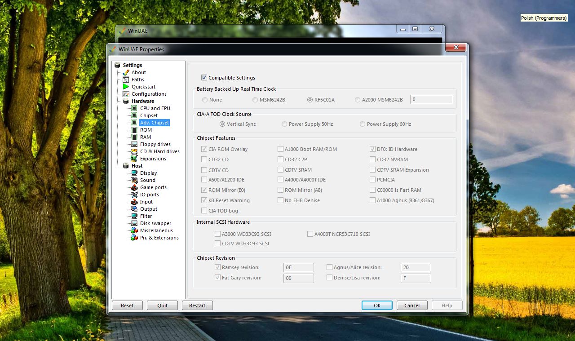Image resolution: width=575 pixels, height=341 pixels.
Task: Click the Settings root icon in tree
Action: click(x=118, y=65)
